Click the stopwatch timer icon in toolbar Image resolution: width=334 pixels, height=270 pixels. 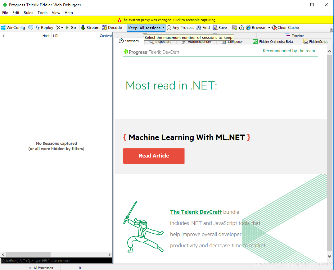tap(241, 28)
